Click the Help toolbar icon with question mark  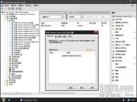coord(17,9)
